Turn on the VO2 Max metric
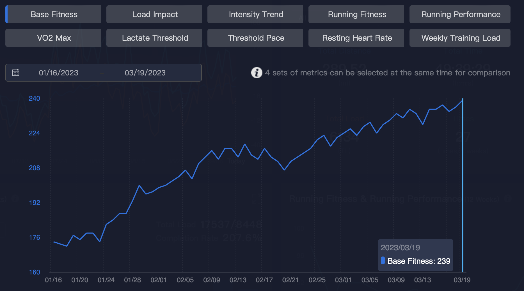 pos(53,38)
